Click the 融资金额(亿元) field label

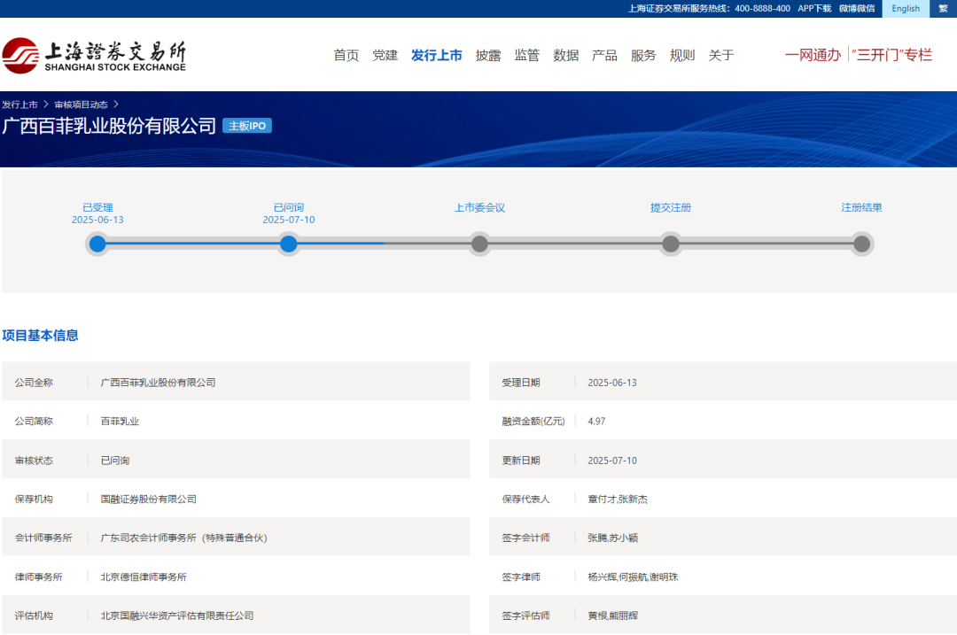533,422
